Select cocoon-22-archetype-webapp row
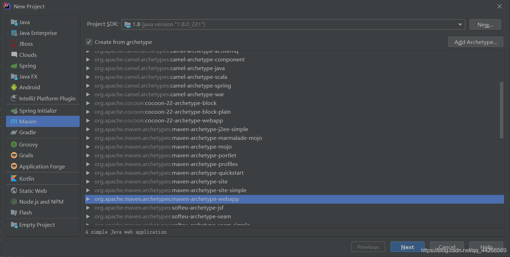The image size is (510, 257). pyautogui.click(x=294, y=121)
